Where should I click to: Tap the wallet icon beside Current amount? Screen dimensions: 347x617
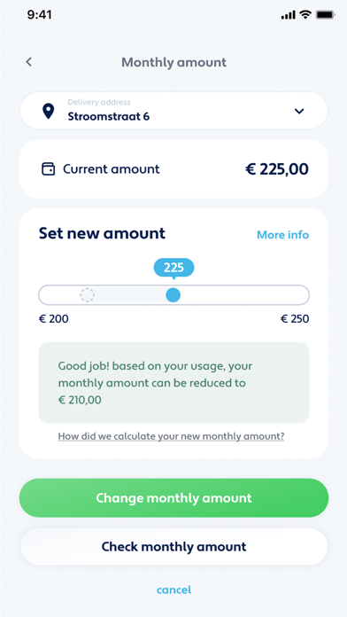[x=49, y=169]
